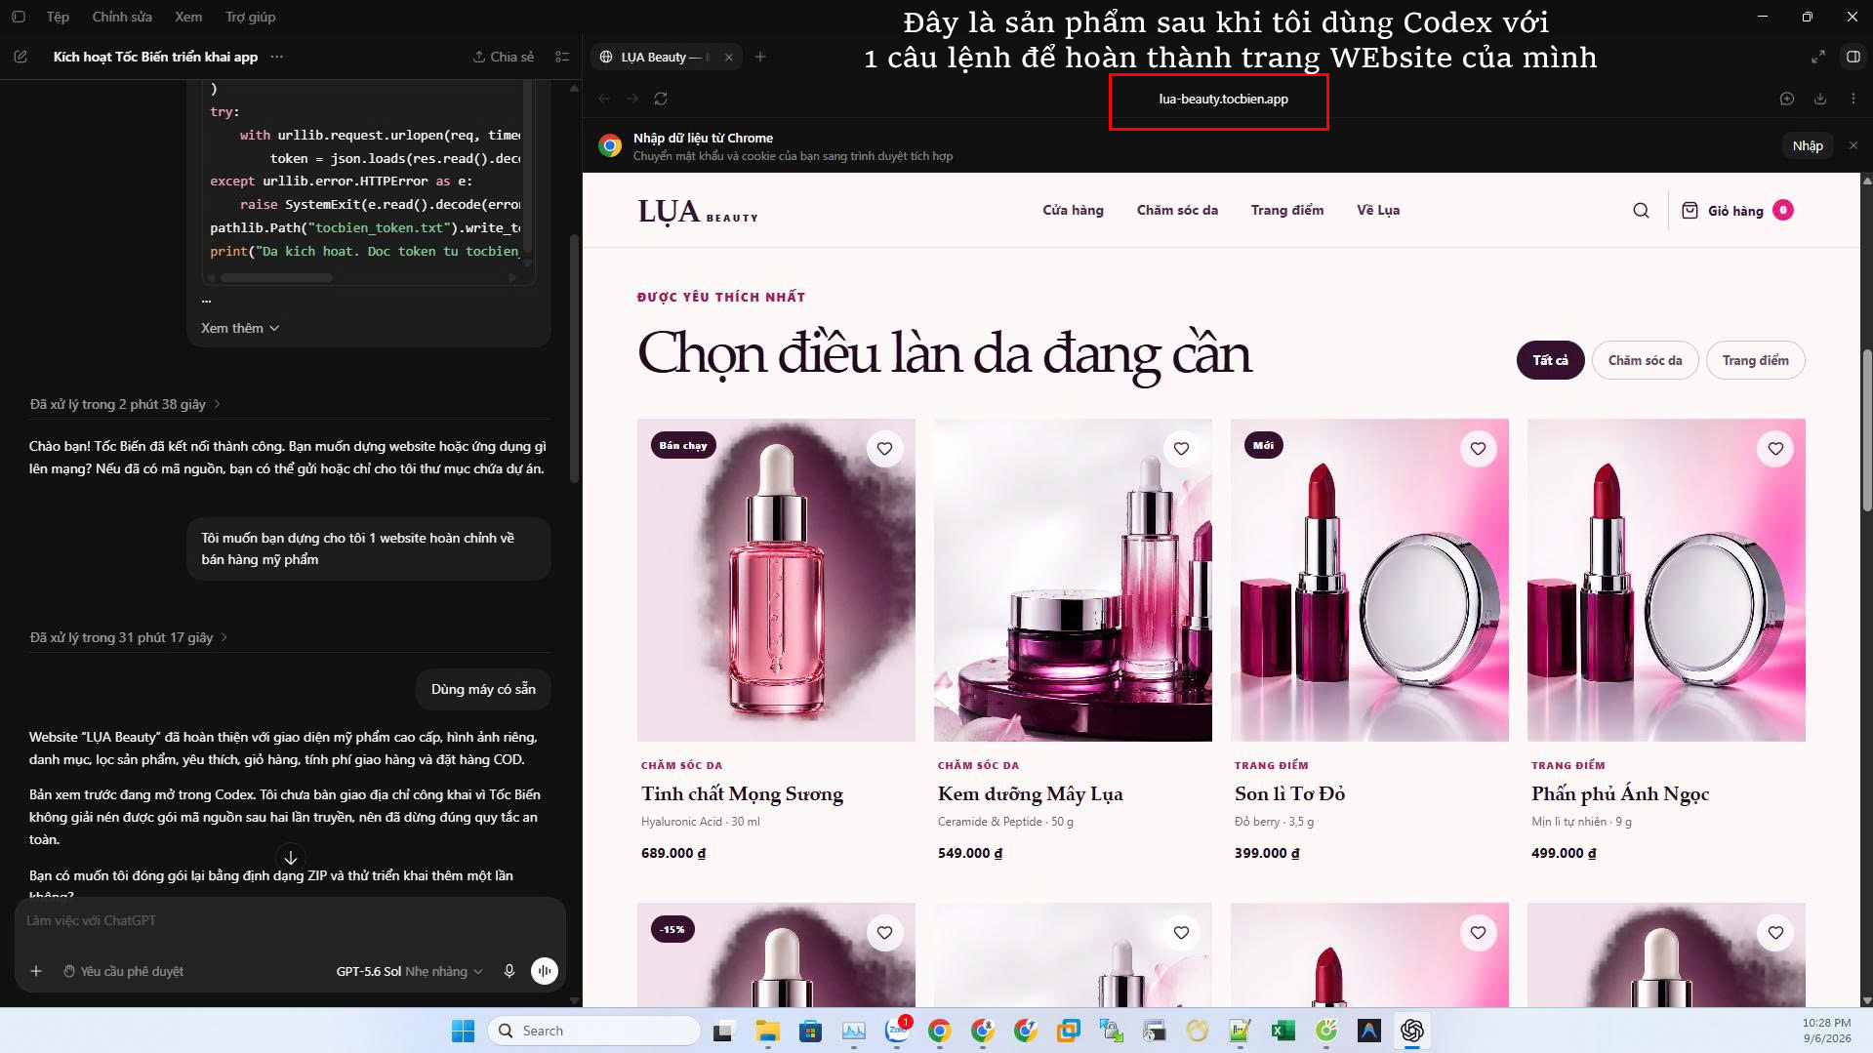Expand the preview with the fullscreen arrows icon

coord(1817,57)
